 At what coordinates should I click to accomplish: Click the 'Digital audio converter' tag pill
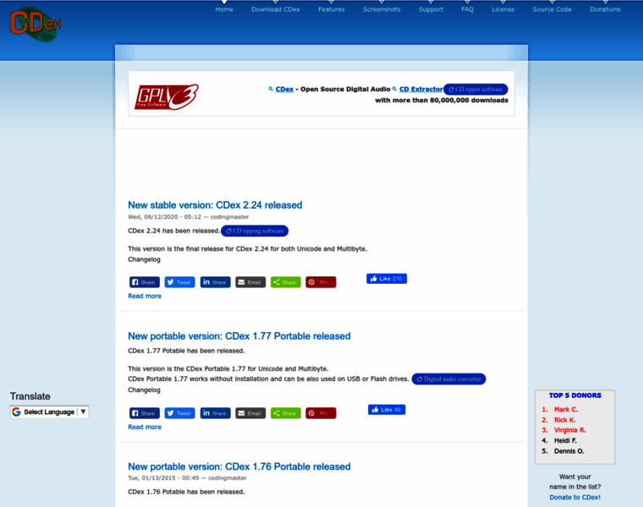click(448, 379)
